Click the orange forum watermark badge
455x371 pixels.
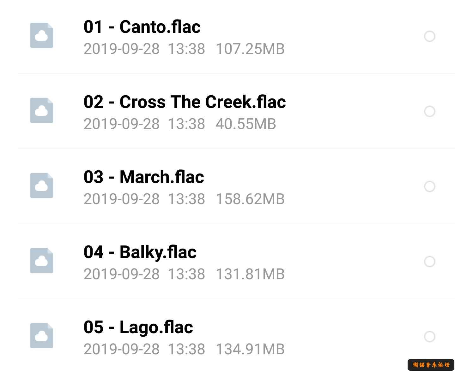(x=431, y=365)
